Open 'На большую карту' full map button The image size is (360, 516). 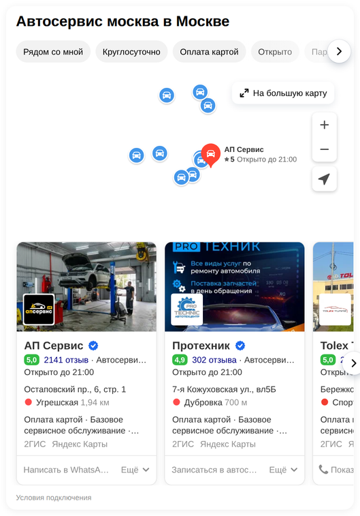point(283,93)
